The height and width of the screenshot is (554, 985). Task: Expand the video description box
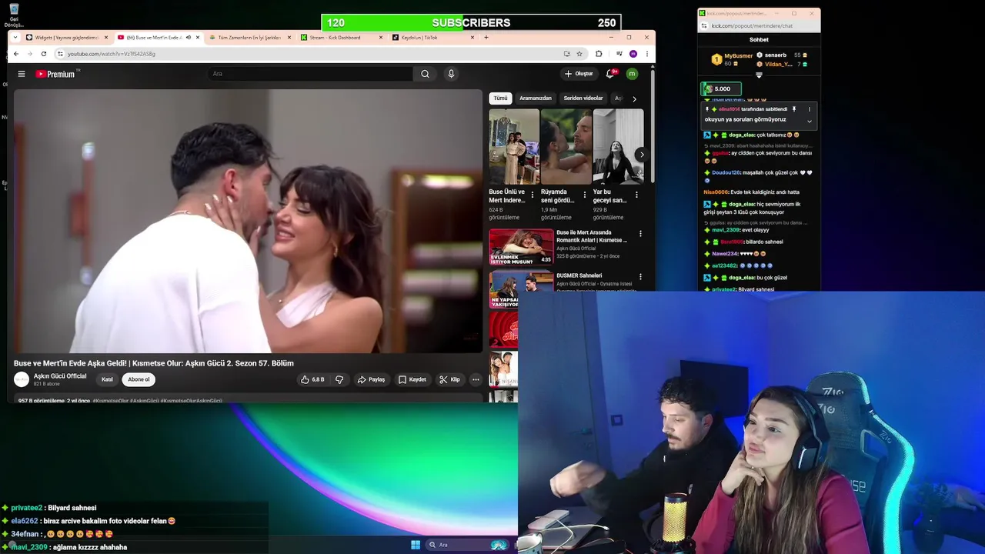(x=246, y=399)
